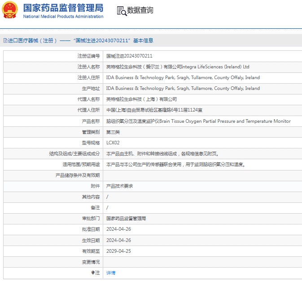The image size is (302, 282).
Task: Select product name Brain Tissue Oxygen Partial Pressure Monitor
Action: pyautogui.click(x=198, y=121)
